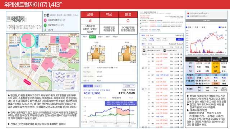This screenshot has height=129, width=230.
Task: Click the 14.60 매매 cell in table
Action: tap(207, 67)
